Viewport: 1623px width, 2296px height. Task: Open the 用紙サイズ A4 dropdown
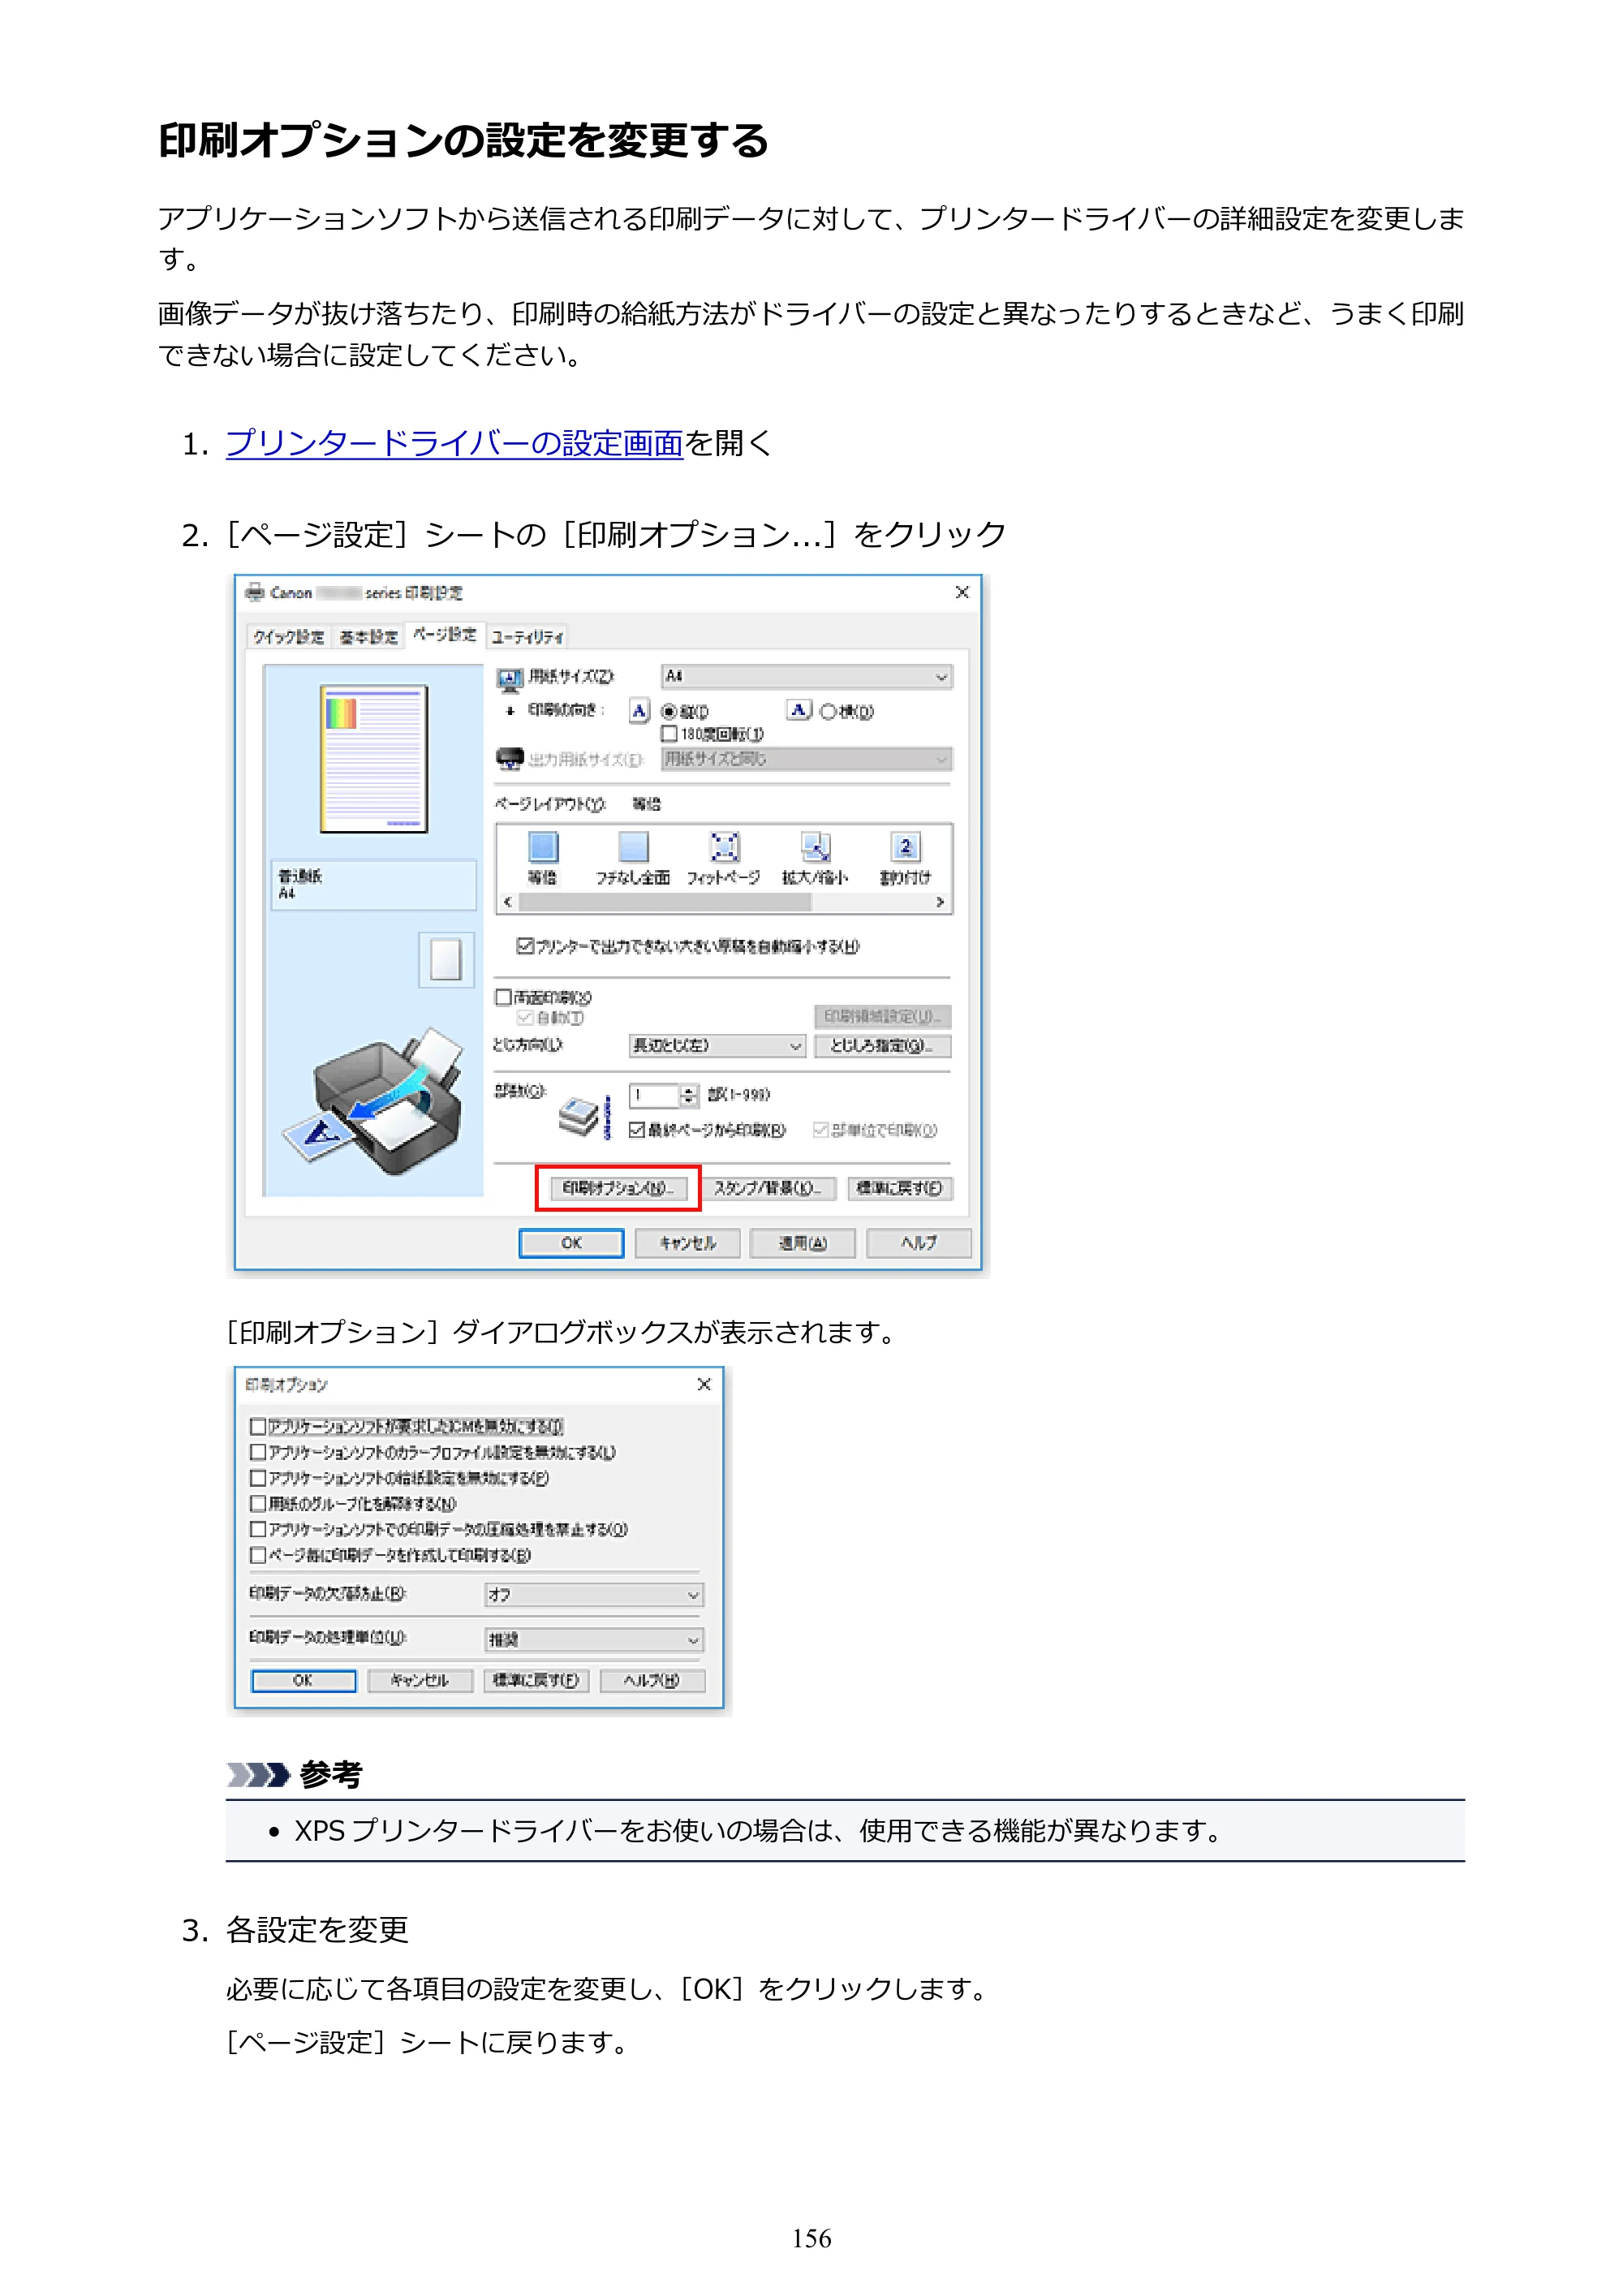806,677
